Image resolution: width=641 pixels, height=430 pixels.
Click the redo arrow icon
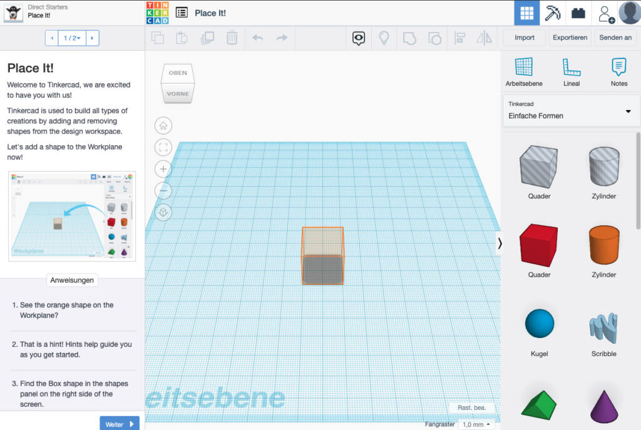tap(282, 38)
